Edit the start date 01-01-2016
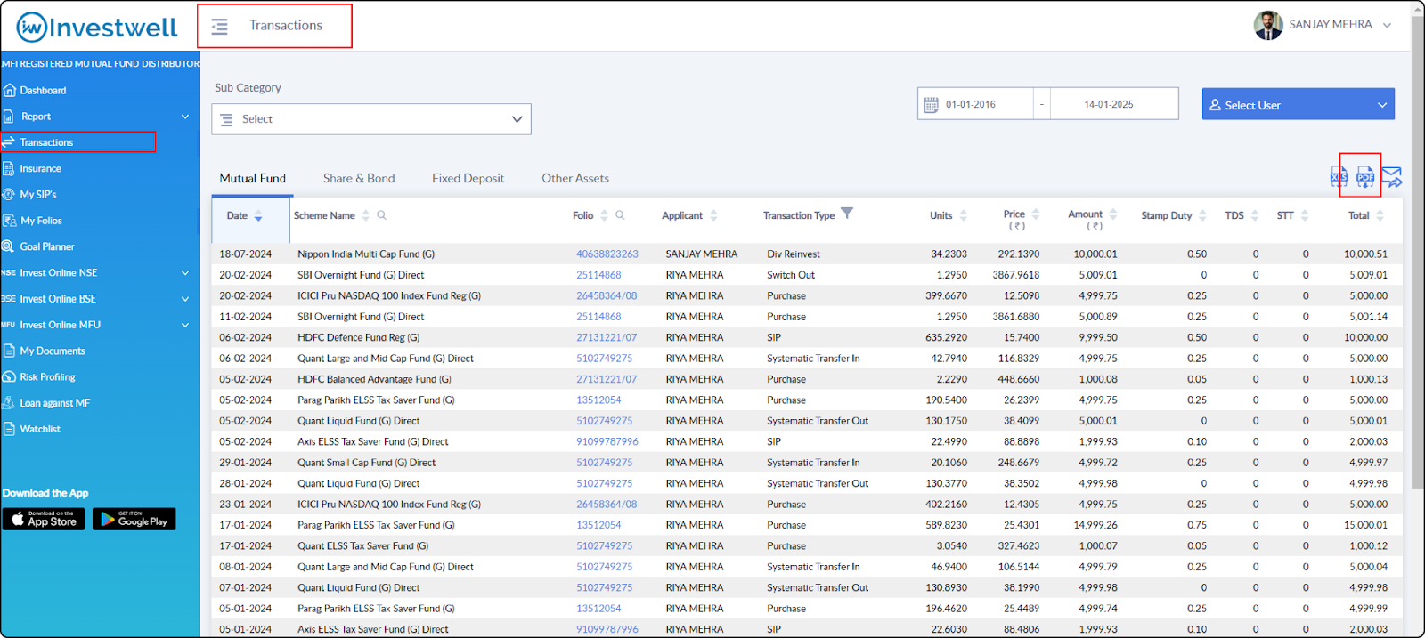This screenshot has width=1425, height=638. click(x=971, y=105)
